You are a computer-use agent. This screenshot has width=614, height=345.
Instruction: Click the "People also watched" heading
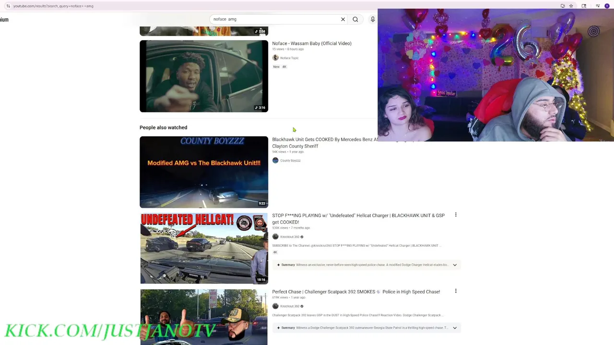(163, 127)
